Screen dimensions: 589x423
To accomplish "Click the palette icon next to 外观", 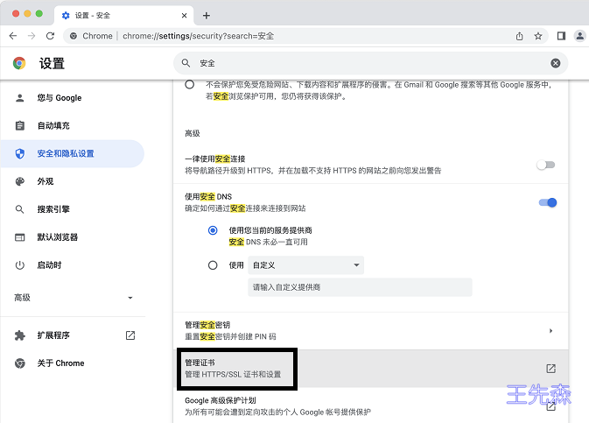I will point(19,181).
